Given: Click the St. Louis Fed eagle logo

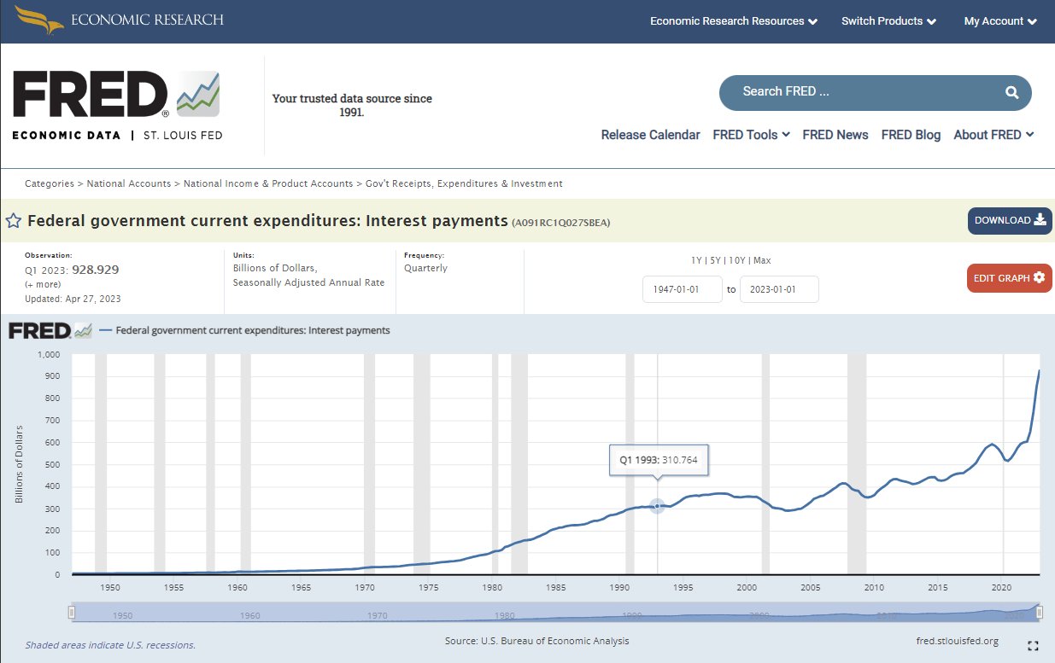Looking at the screenshot, I should [39, 20].
